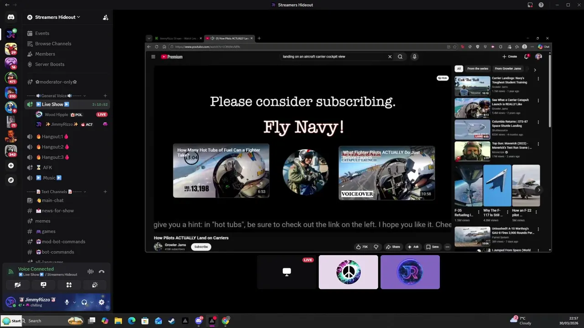
Task: Select user JimmyRizzo in Live Show channel
Action: click(62, 124)
